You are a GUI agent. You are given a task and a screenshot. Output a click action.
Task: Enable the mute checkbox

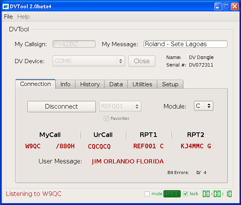click(x=147, y=194)
